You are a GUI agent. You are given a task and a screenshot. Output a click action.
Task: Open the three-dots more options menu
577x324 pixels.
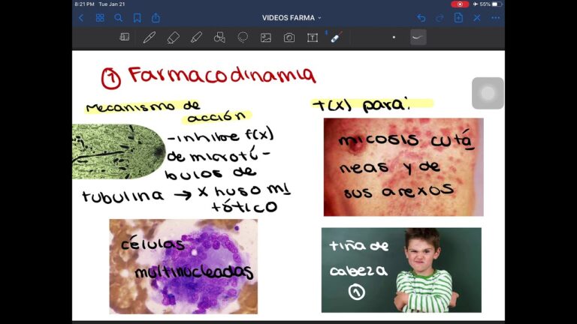tap(496, 18)
